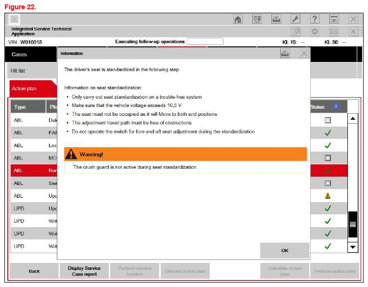This screenshot has width=368, height=287.
Task: Click the blue info icon beside Status
Action: (336, 106)
